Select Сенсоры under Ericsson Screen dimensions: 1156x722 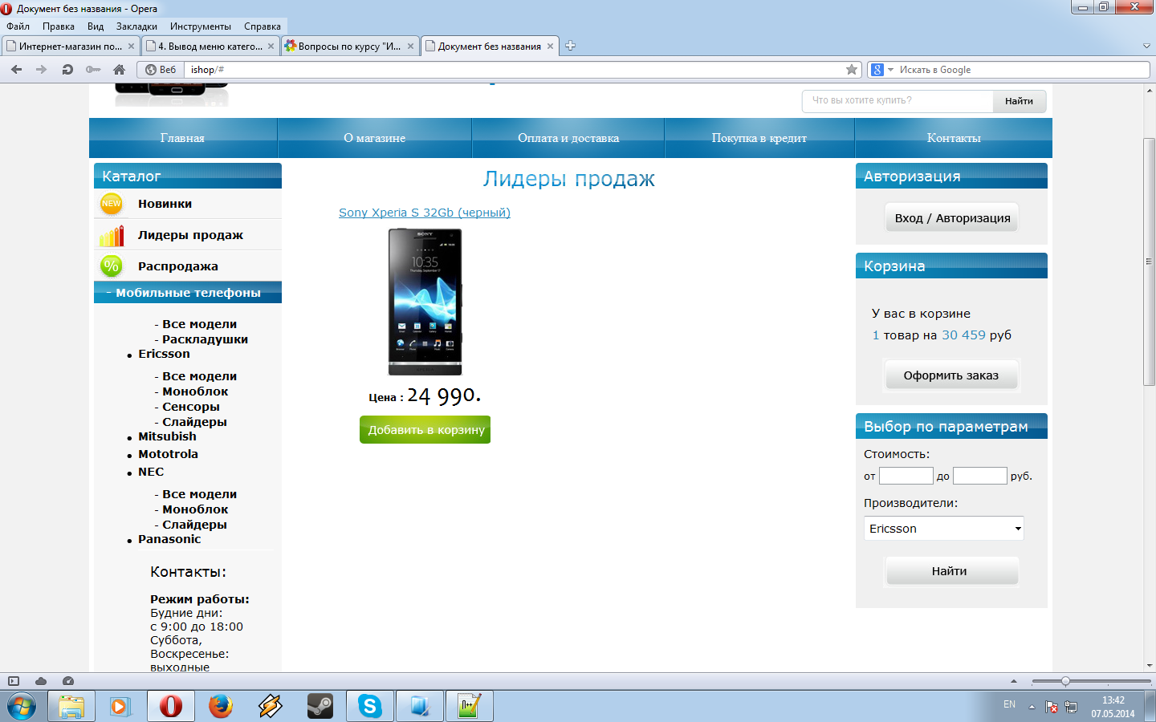pyautogui.click(x=191, y=407)
